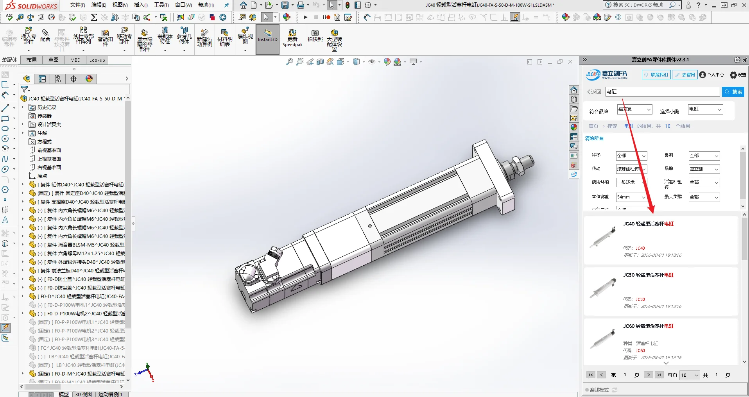749x397 pixels.
Task: Click the 搜索 search button
Action: pos(733,92)
